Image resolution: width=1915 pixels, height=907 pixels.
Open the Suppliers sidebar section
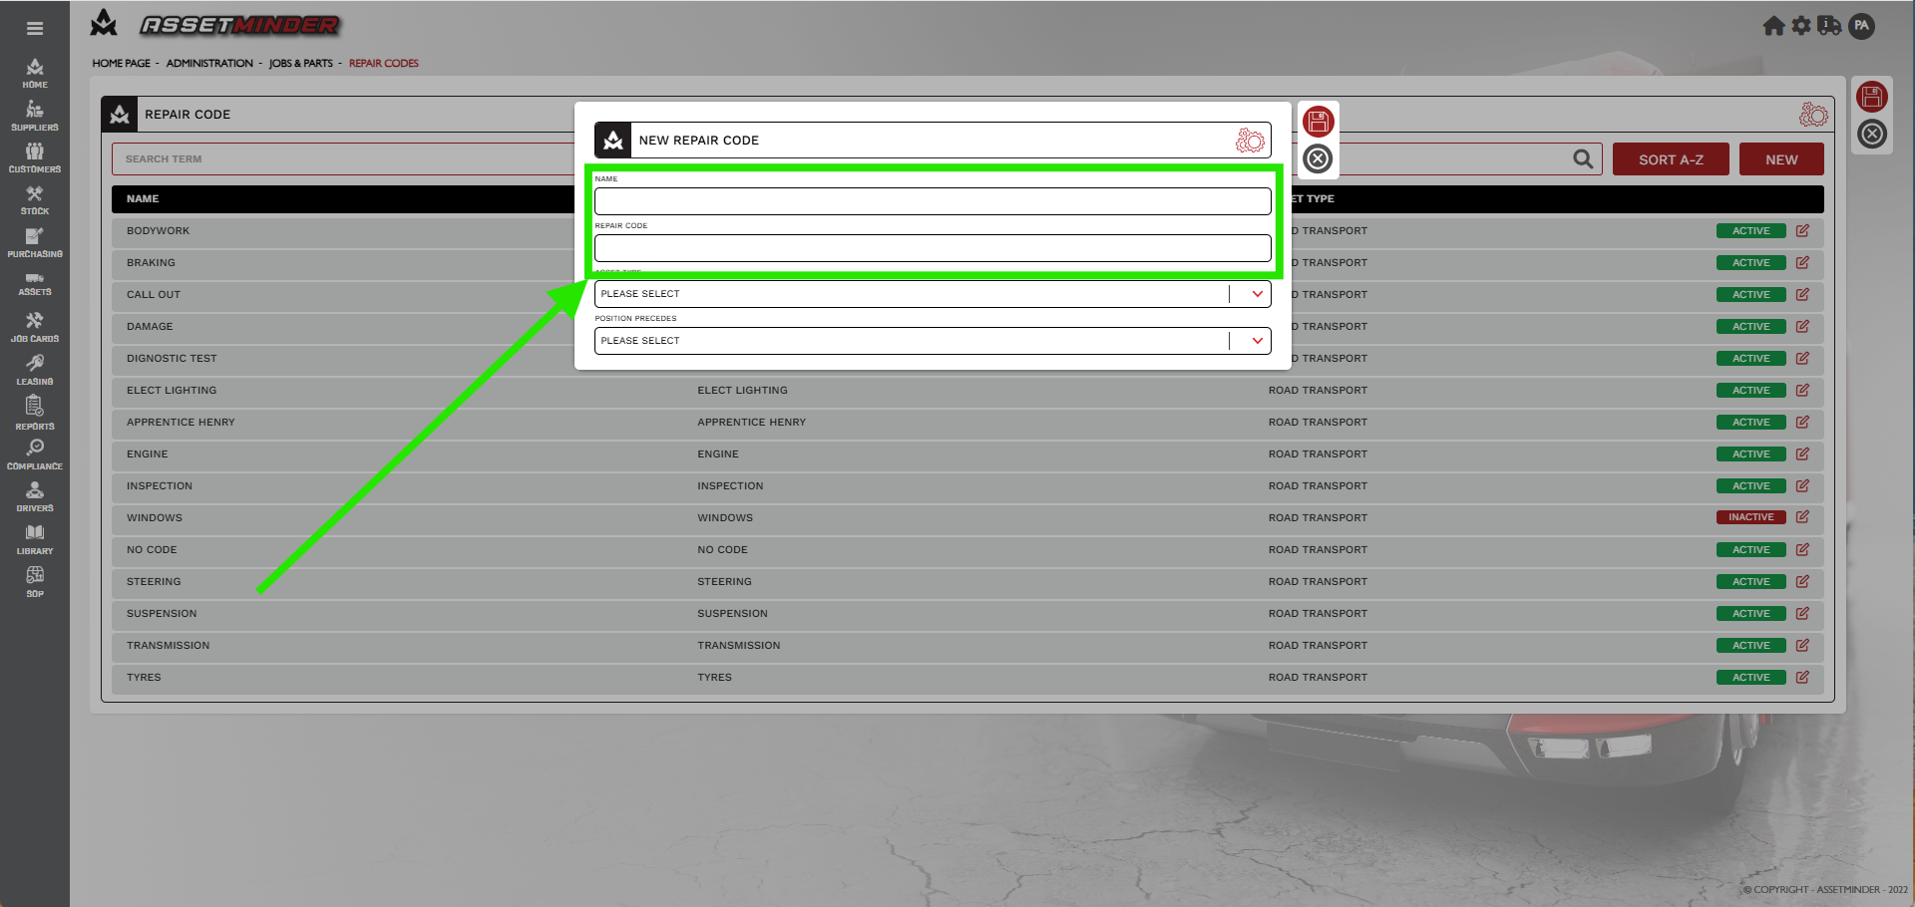(35, 116)
